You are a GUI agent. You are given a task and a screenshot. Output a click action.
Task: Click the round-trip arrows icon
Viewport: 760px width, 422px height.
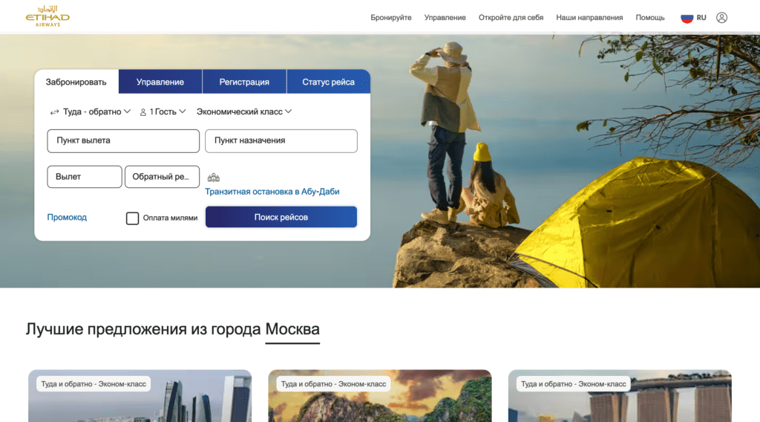coord(54,112)
